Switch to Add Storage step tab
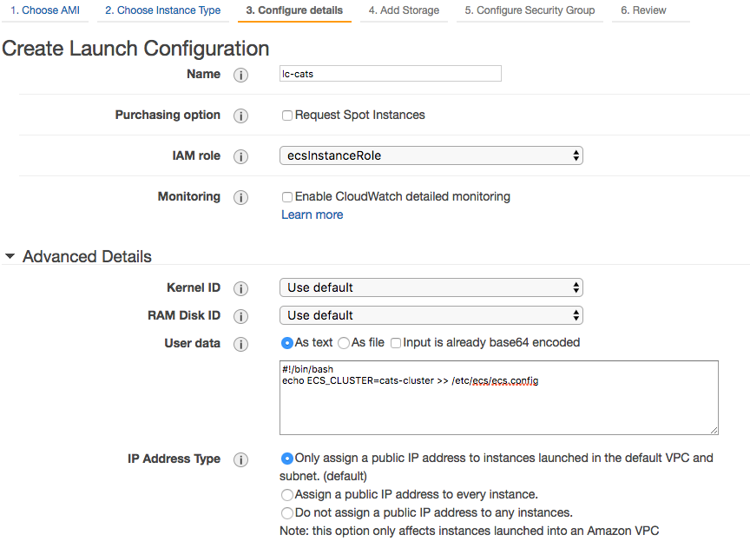Screen dimensions: 750x548 pyautogui.click(x=404, y=10)
